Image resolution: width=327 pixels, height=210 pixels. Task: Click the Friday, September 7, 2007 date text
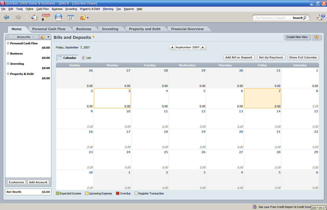tap(73, 47)
